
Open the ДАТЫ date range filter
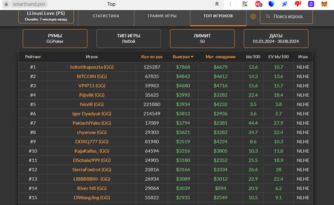pyautogui.click(x=276, y=39)
